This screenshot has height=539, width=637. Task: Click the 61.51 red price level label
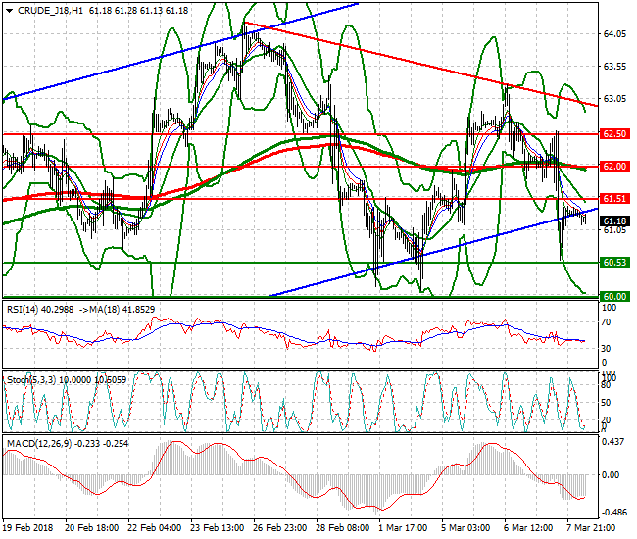(614, 199)
